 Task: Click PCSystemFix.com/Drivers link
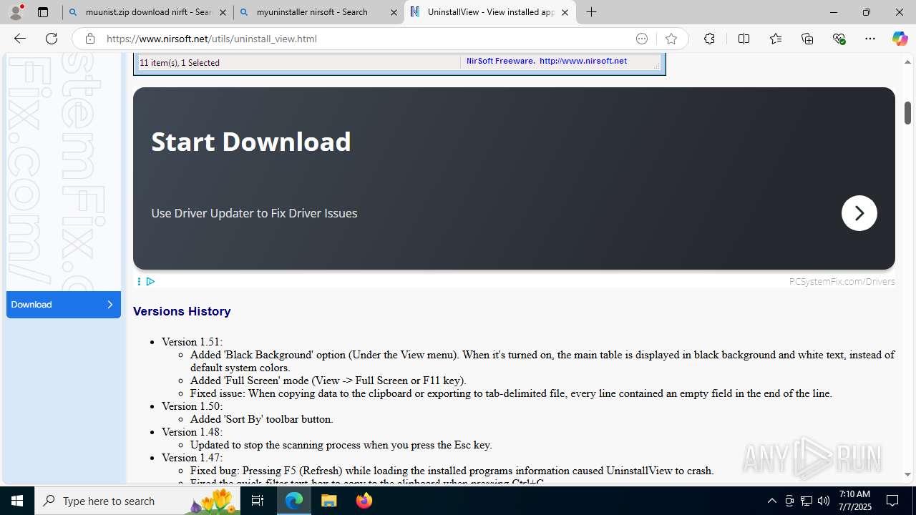point(842,281)
